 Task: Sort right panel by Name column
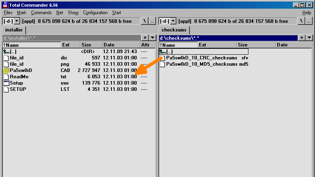click(178, 45)
